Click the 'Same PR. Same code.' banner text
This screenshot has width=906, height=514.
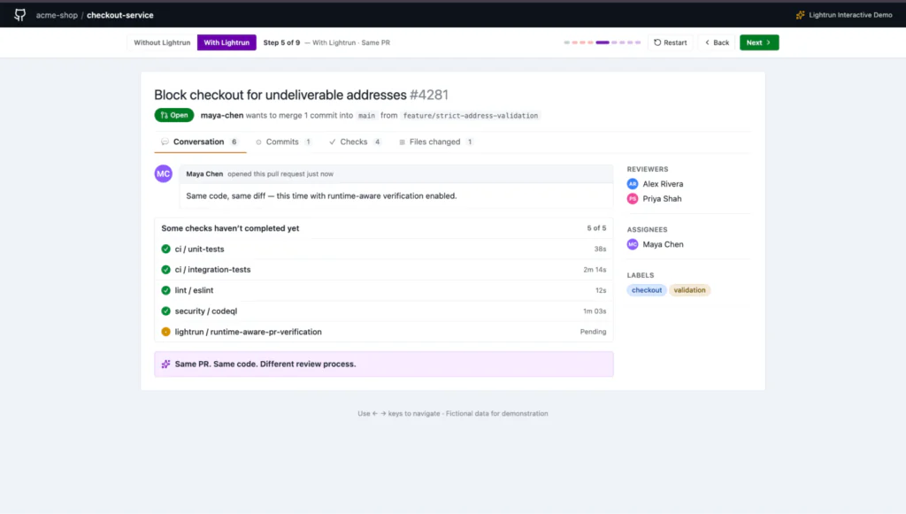265,364
